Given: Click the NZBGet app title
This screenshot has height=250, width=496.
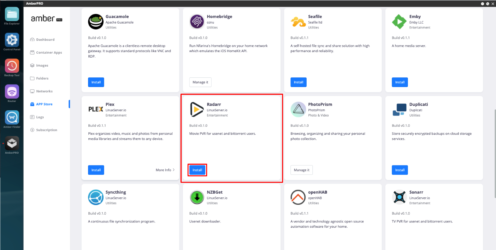Looking at the screenshot, I should [215, 192].
